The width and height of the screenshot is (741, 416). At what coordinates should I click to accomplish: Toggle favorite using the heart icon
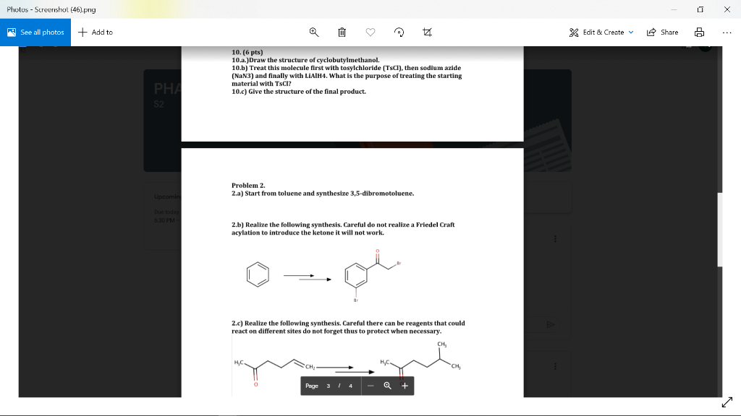pos(370,32)
